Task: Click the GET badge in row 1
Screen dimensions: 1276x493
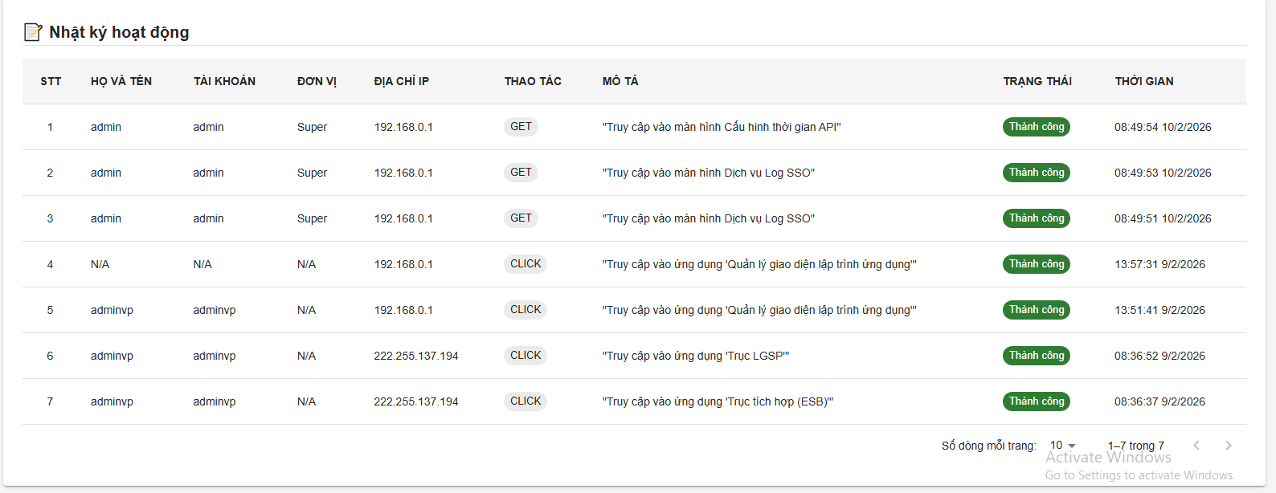Action: [521, 127]
